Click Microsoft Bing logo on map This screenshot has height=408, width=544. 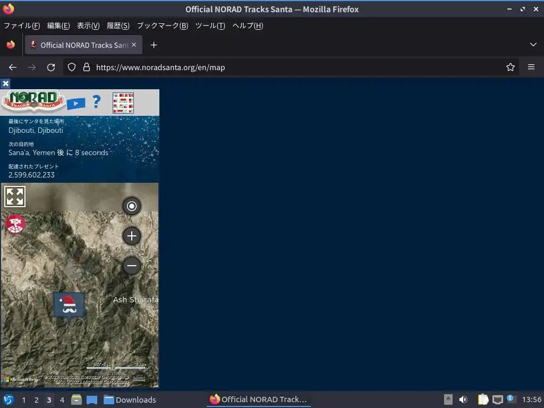coord(20,379)
